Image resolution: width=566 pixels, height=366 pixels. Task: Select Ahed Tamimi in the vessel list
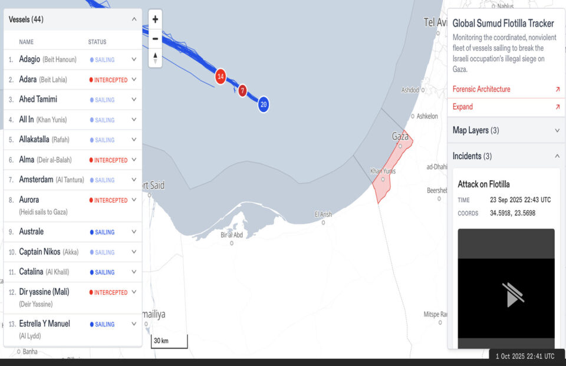point(38,100)
